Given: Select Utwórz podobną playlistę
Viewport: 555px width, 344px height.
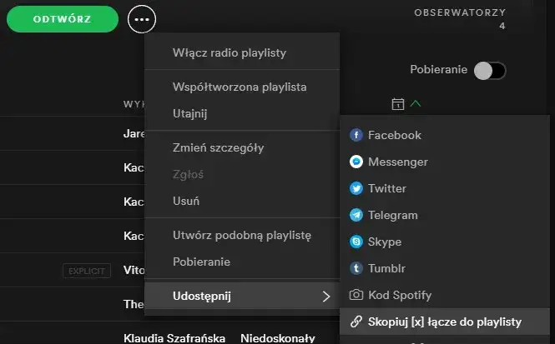Looking at the screenshot, I should point(242,235).
